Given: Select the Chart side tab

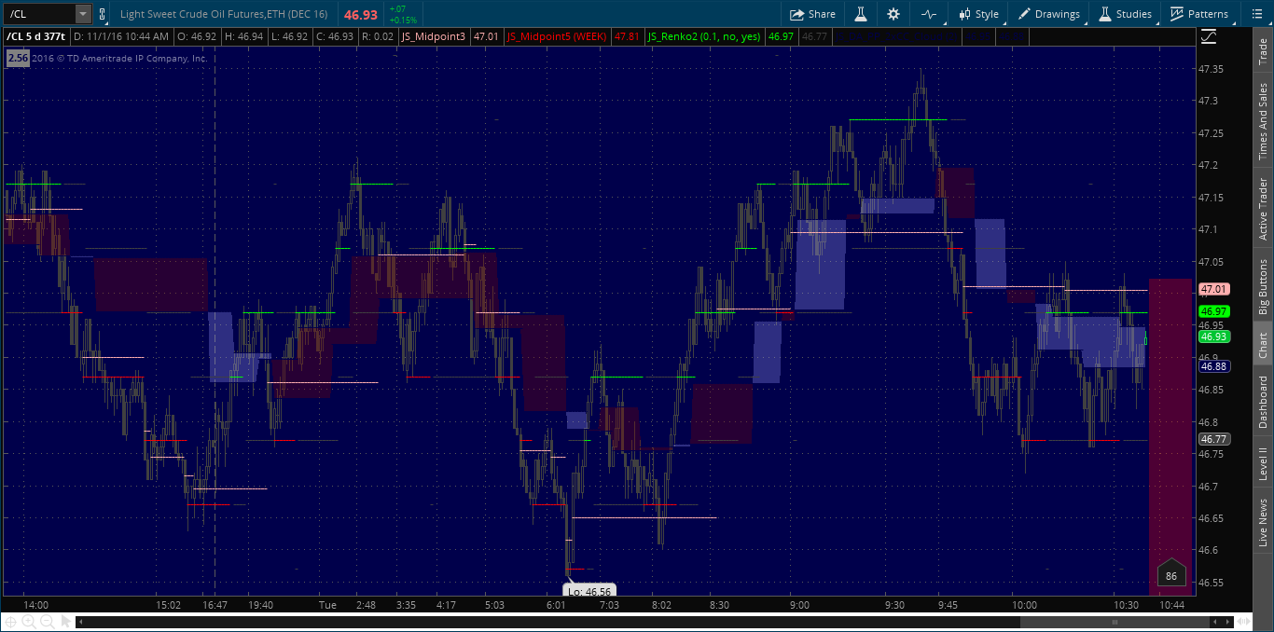Looking at the screenshot, I should pyautogui.click(x=1263, y=346).
